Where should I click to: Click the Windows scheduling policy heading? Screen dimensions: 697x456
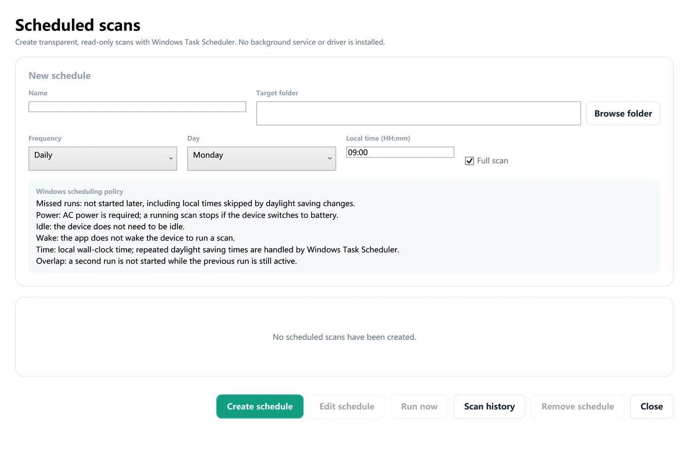[x=80, y=192]
